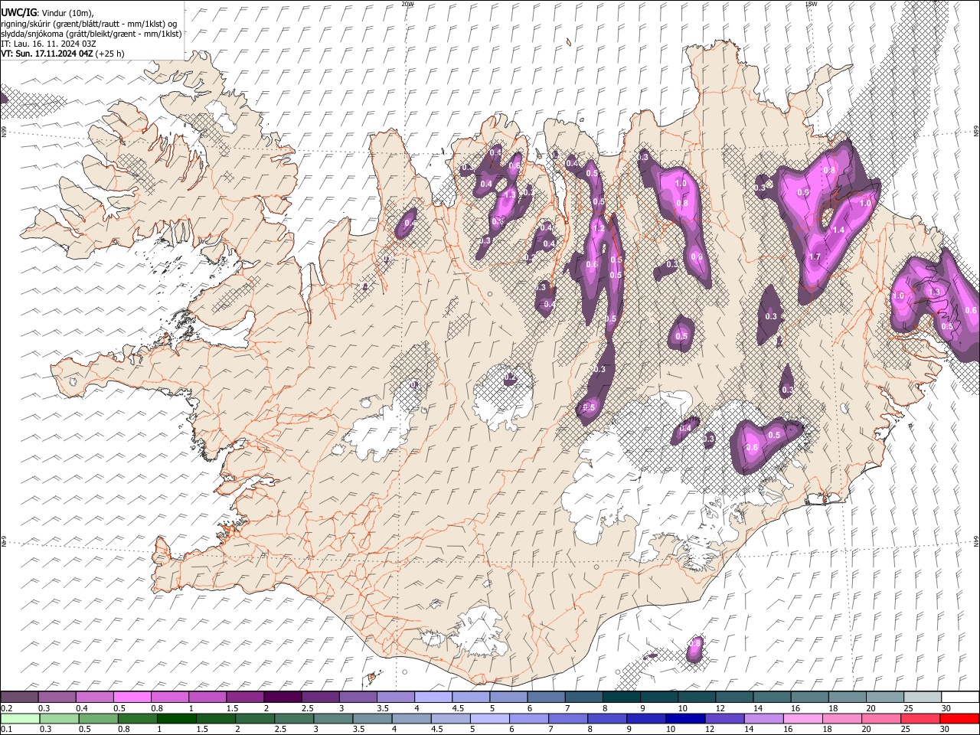Select the snow legend swatch starting at 12
Viewport: 980px width, 735px height.
tap(734, 697)
